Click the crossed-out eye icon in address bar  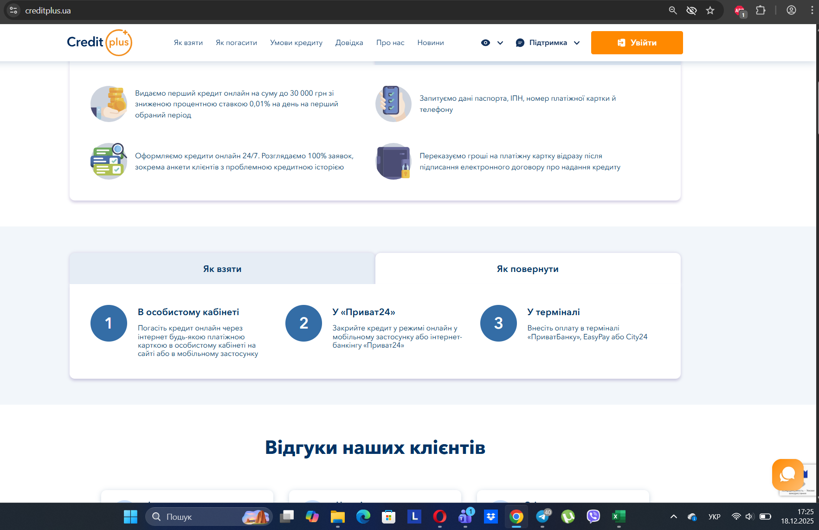click(x=691, y=10)
